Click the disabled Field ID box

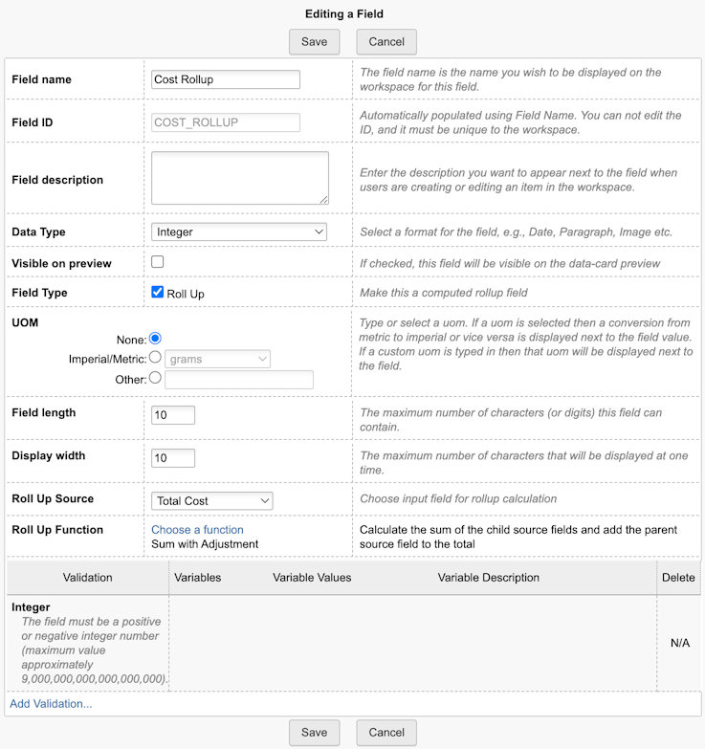click(226, 122)
